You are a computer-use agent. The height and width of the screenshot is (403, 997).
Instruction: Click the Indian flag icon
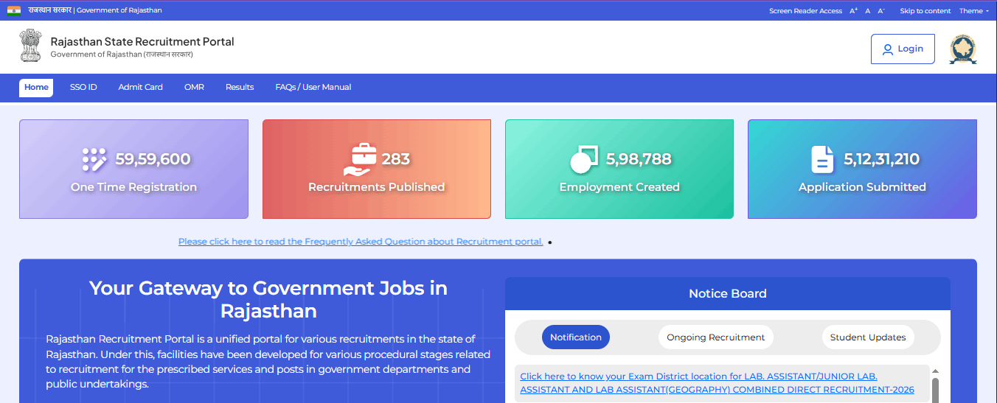click(14, 10)
